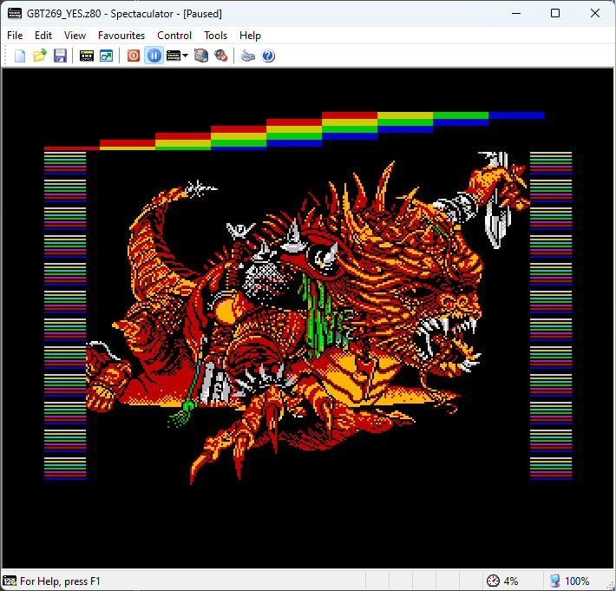The image size is (616, 591).
Task: Click the window resize grip corner
Action: tap(610, 585)
